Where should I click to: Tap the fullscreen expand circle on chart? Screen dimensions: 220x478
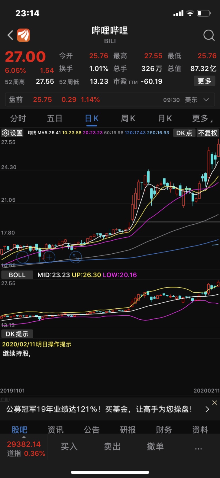76,257
